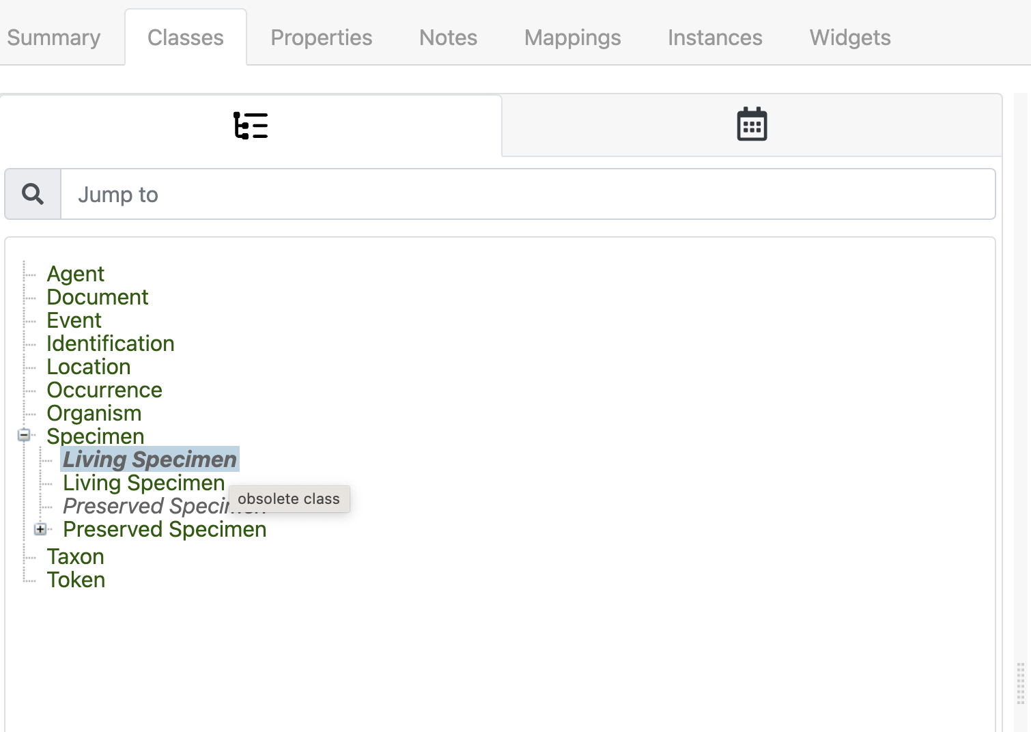Select the Token class
1031x732 pixels.
pyautogui.click(x=76, y=579)
